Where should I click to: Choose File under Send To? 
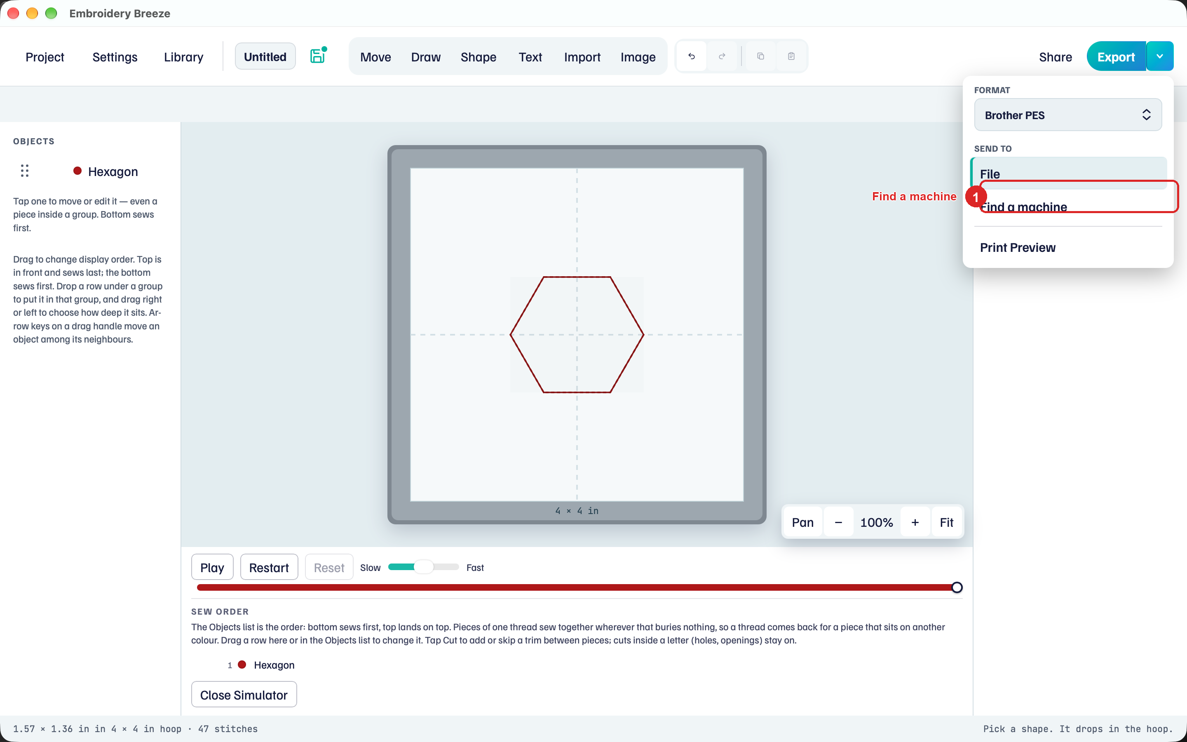pyautogui.click(x=1069, y=173)
